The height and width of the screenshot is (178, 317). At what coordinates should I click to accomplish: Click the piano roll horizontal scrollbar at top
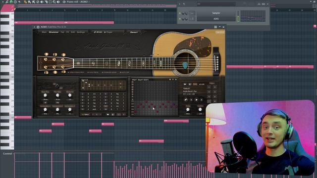click(95, 6)
